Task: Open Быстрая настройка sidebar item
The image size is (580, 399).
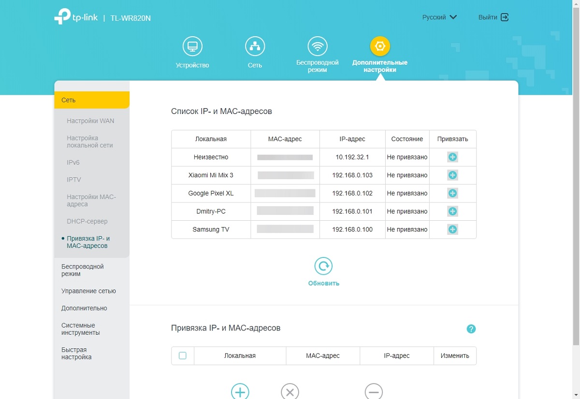Action: pyautogui.click(x=76, y=354)
